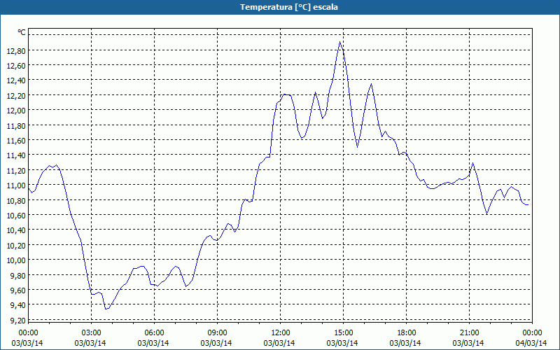Click the 12,60 y-axis value
The image size is (560, 350).
(x=16, y=66)
